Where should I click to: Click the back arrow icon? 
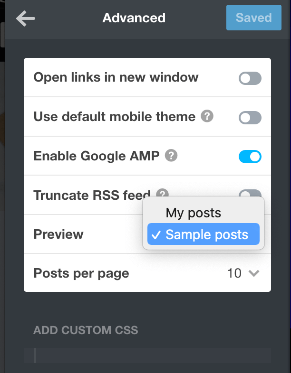26,18
